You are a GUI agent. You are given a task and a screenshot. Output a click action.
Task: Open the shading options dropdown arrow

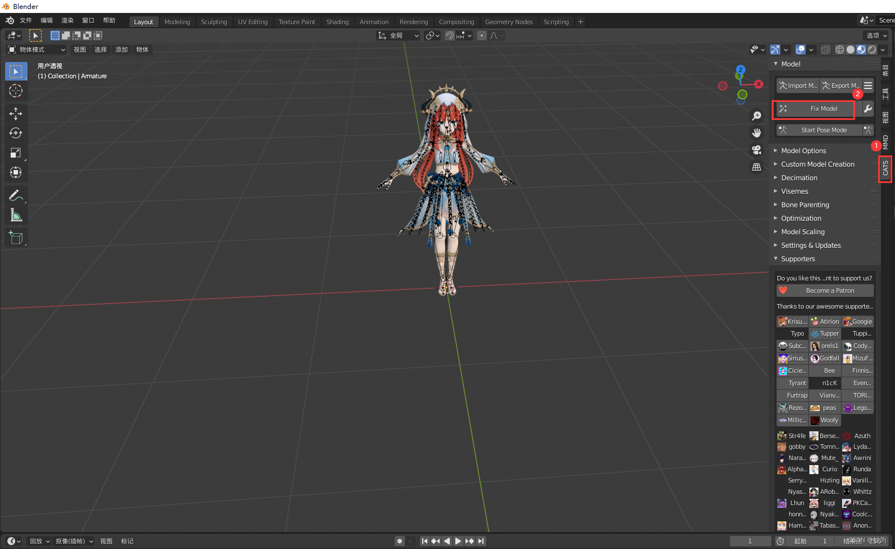[x=883, y=50]
